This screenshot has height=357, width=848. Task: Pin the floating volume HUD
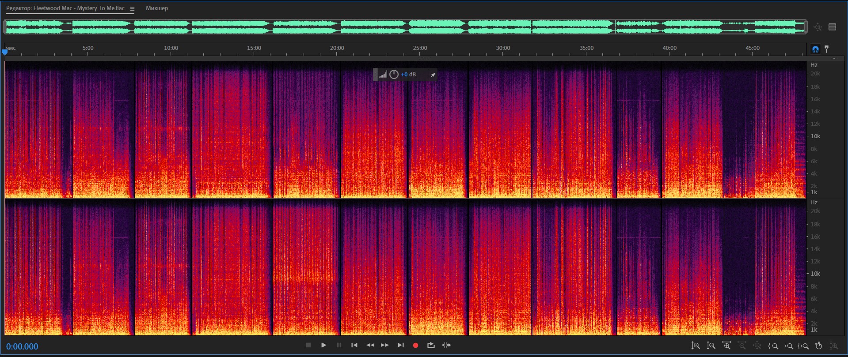pos(433,75)
